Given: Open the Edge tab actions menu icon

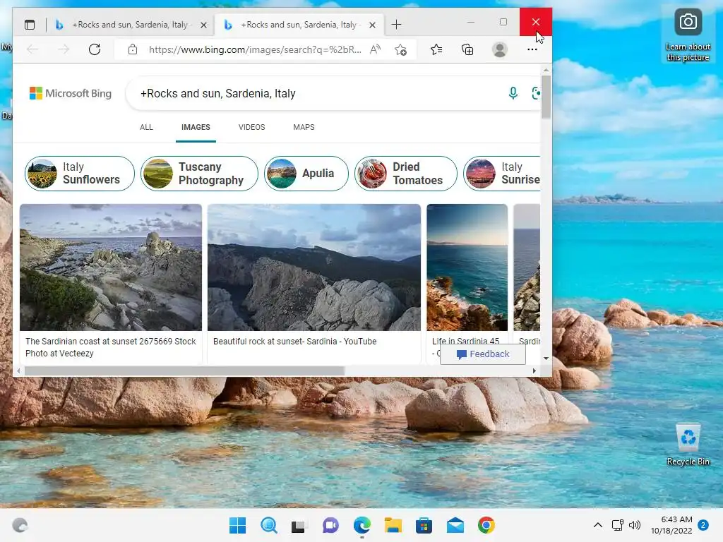Looking at the screenshot, I should tap(30, 25).
